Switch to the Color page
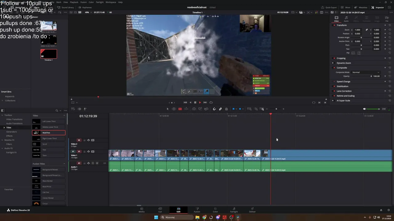 [x=215, y=210]
